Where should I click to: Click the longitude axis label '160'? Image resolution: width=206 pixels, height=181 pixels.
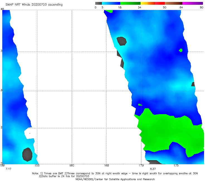pyautogui.click(x=72, y=165)
